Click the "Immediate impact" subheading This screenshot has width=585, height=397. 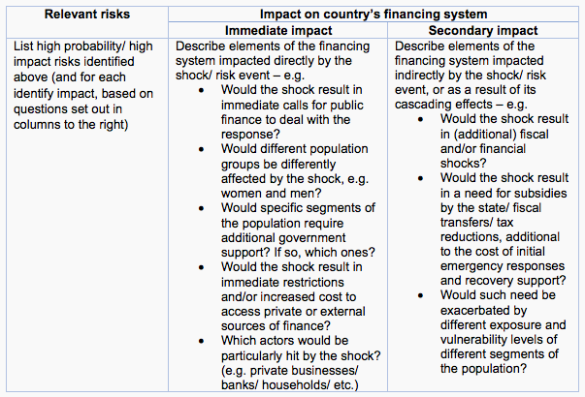coord(279,31)
